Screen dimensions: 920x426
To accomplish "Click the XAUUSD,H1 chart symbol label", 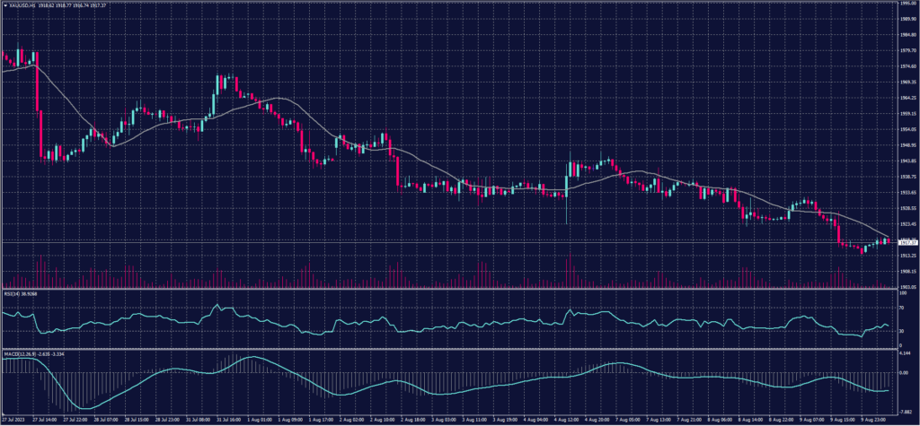I will coord(18,5).
